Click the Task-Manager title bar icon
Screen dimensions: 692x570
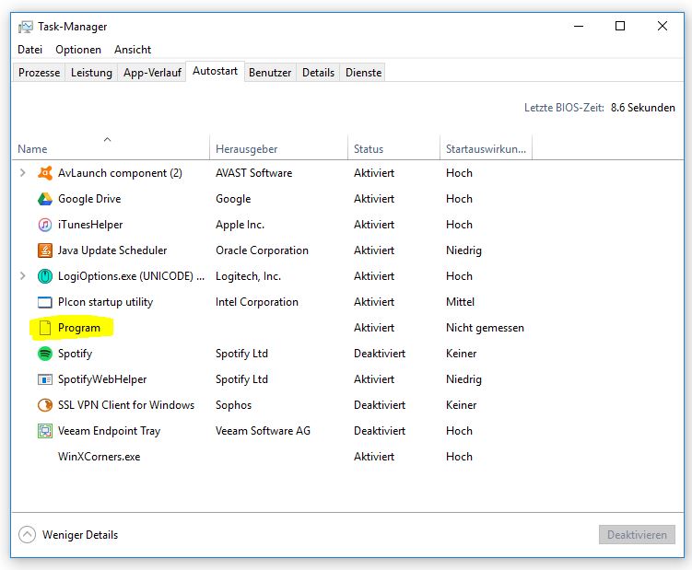pos(25,27)
